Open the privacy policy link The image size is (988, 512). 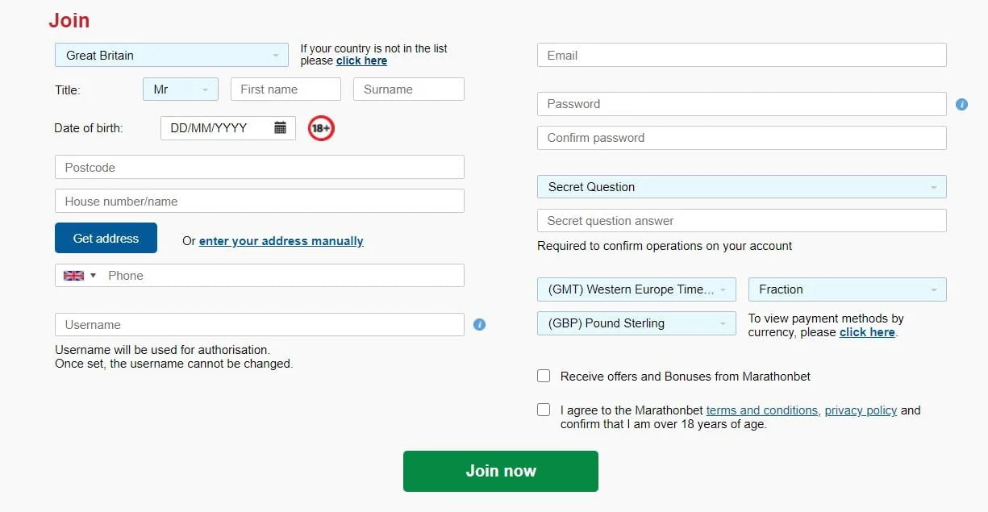[x=861, y=410]
